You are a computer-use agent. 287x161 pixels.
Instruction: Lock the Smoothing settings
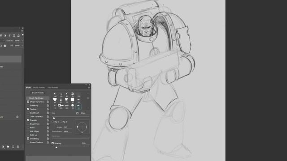(48, 139)
